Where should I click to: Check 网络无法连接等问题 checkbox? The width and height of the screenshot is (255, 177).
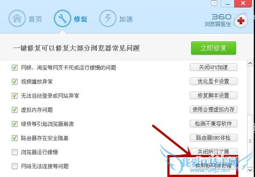(x=15, y=166)
